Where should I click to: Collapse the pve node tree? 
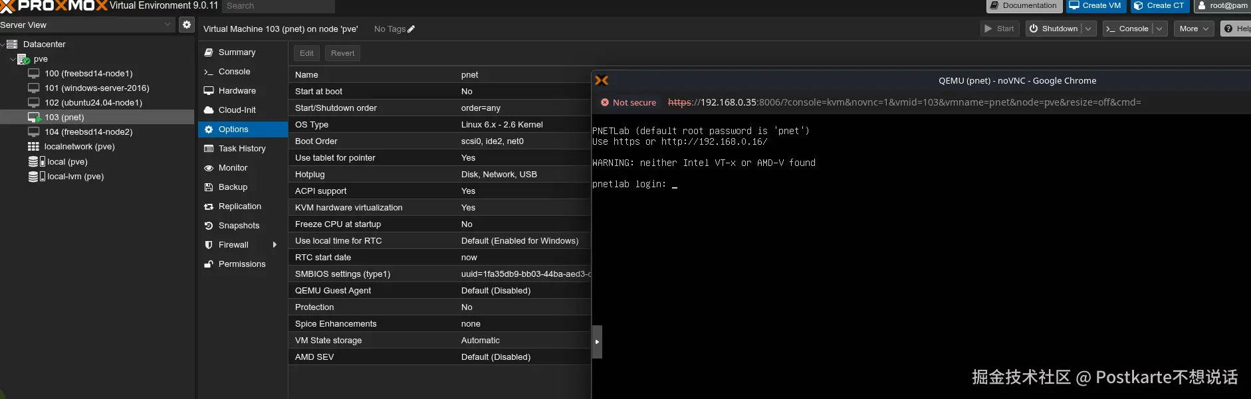coord(13,59)
